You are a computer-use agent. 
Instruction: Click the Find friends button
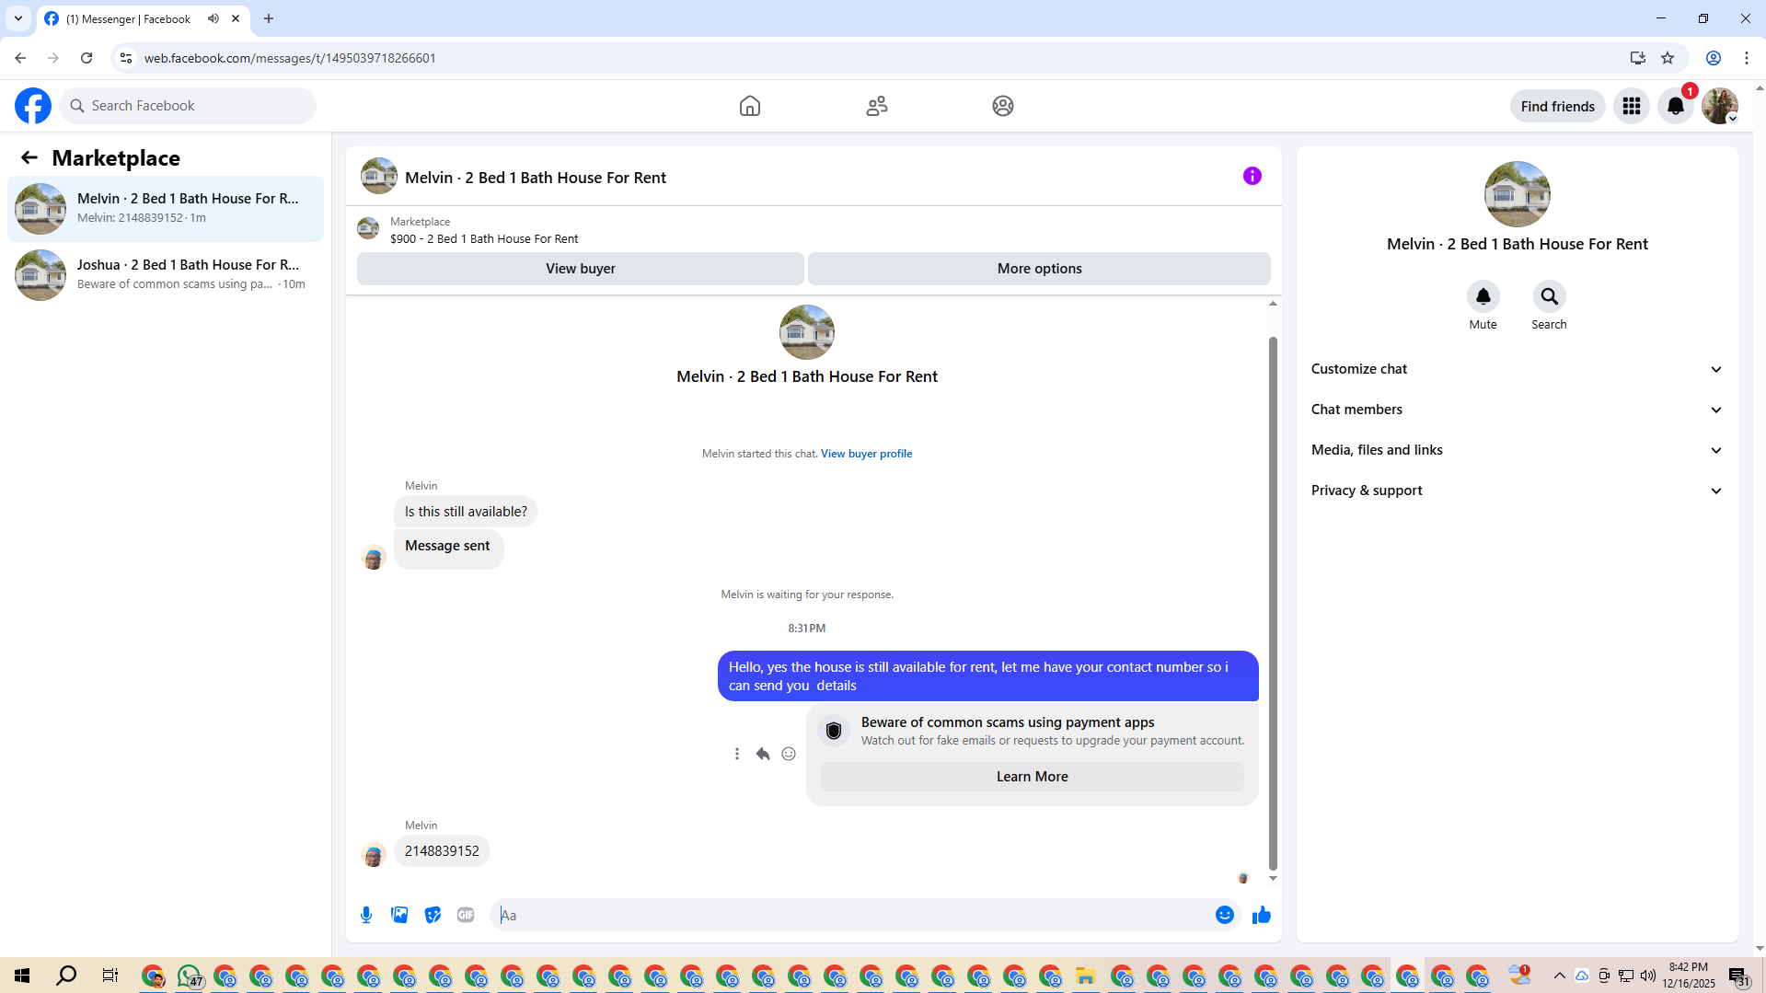[x=1558, y=106]
